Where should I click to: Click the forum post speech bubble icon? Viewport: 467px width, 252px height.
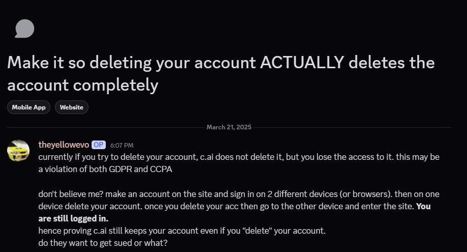coord(24,29)
